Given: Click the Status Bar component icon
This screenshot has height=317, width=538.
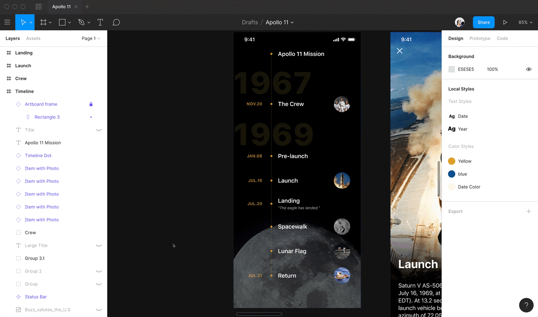Looking at the screenshot, I should click(x=18, y=297).
